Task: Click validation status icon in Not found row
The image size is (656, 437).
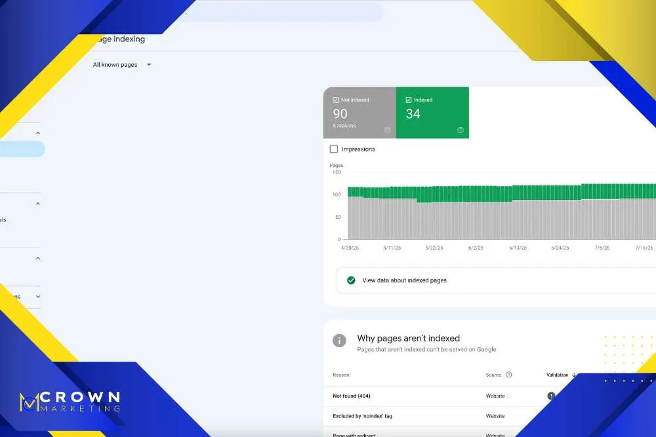Action: coord(551,396)
